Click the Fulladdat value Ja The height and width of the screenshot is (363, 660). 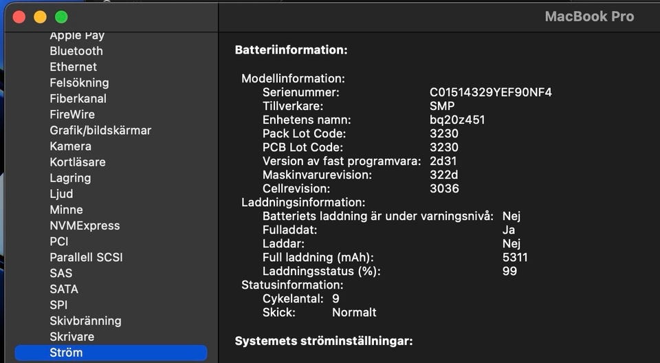click(x=509, y=230)
